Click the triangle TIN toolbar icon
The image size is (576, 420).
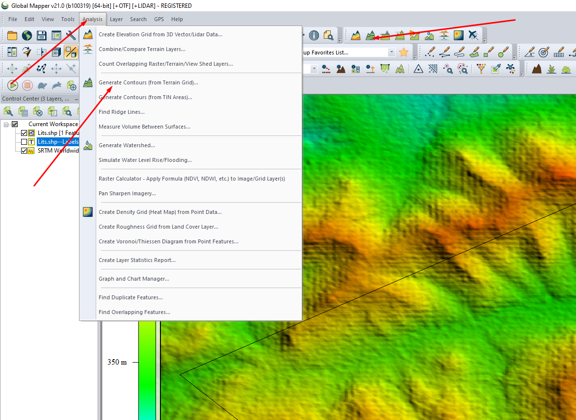click(418, 68)
